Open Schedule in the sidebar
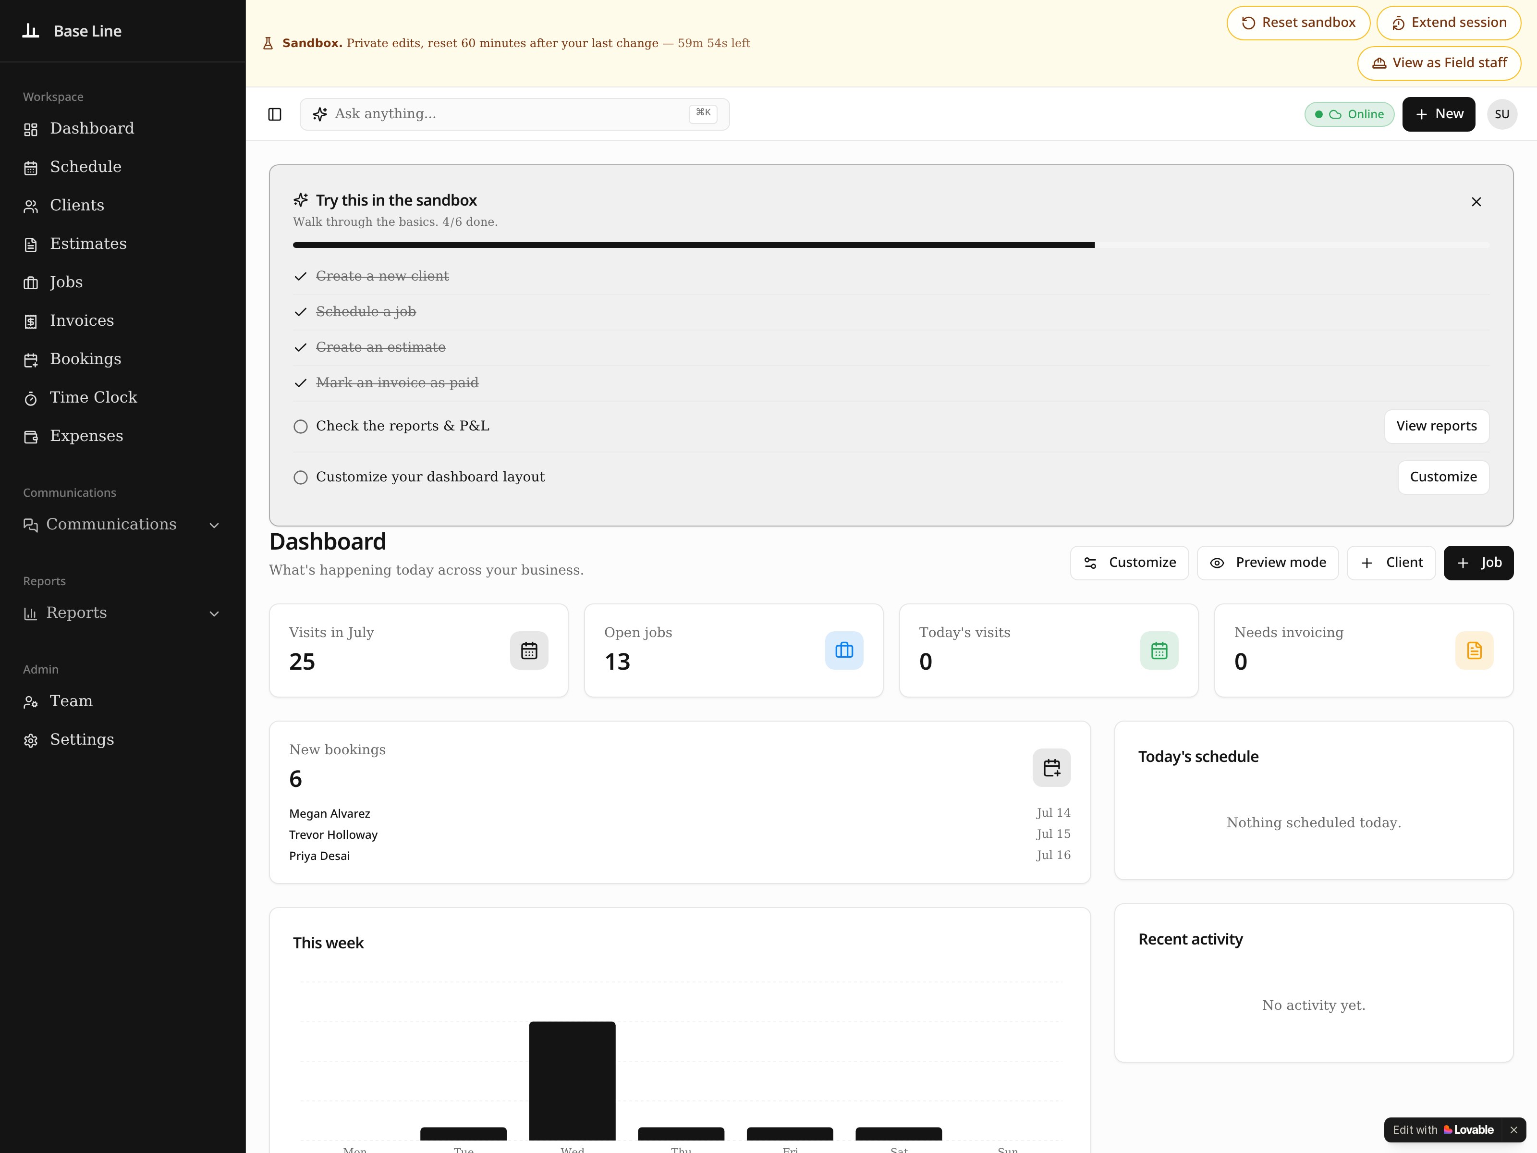The height and width of the screenshot is (1153, 1537). point(122,167)
